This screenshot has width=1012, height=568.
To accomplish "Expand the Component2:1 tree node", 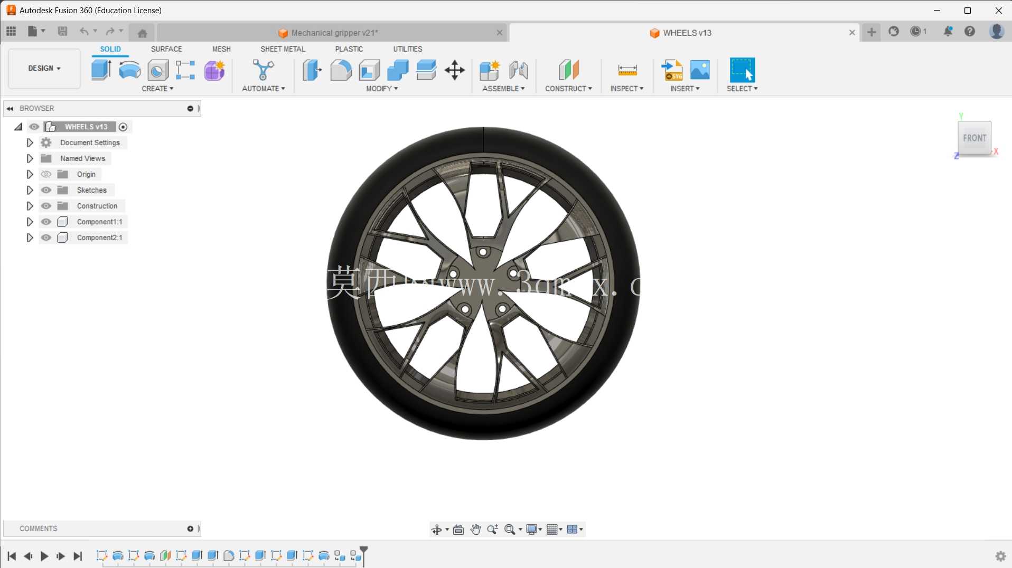I will coord(30,238).
